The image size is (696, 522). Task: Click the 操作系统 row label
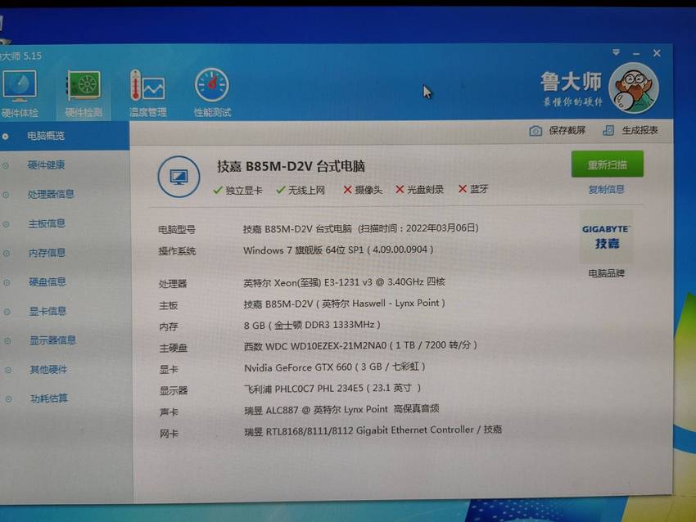coord(177,251)
